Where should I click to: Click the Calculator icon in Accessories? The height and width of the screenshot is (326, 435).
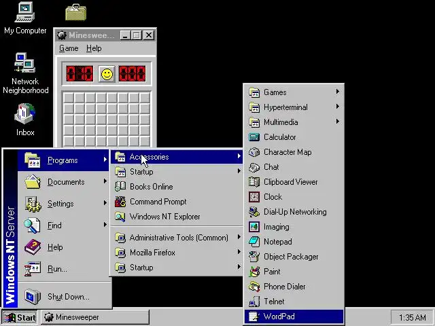(x=254, y=137)
